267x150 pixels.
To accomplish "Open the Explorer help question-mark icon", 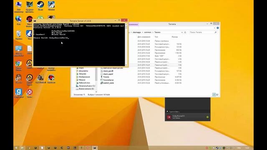I will [x=218, y=28].
